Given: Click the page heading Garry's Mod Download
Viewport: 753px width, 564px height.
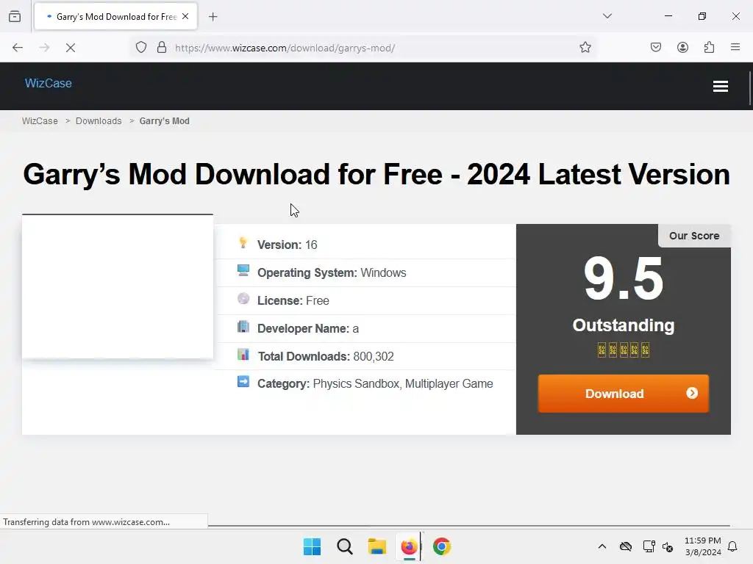Looking at the screenshot, I should 376,173.
